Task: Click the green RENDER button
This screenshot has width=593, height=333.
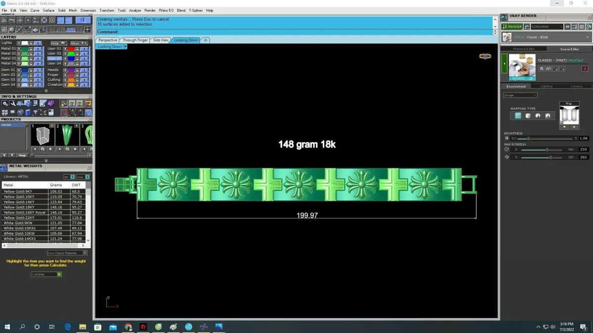Action: [512, 27]
